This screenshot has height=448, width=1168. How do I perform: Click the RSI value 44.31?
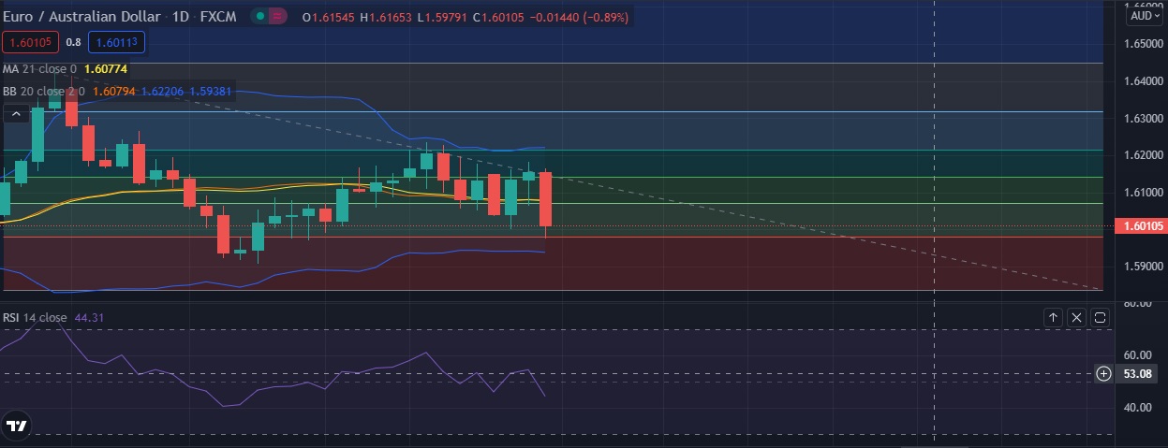pyautogui.click(x=89, y=318)
